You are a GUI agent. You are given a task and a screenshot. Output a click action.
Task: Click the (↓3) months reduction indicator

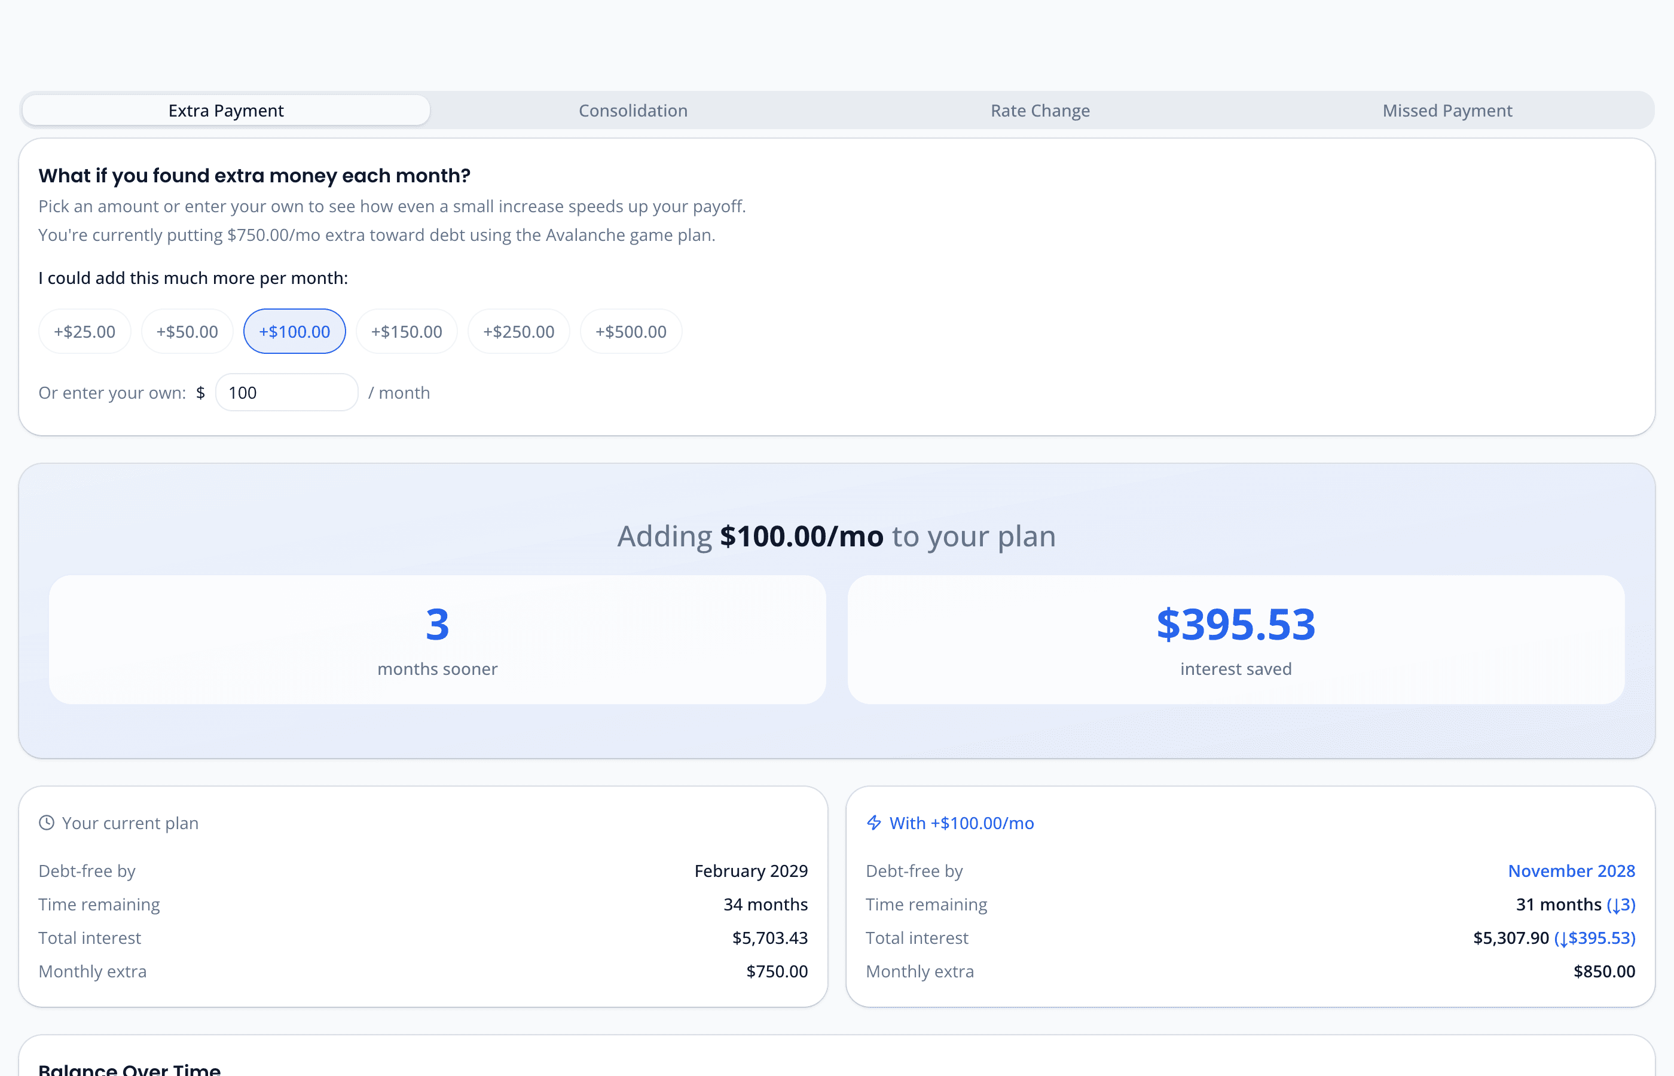click(1620, 904)
